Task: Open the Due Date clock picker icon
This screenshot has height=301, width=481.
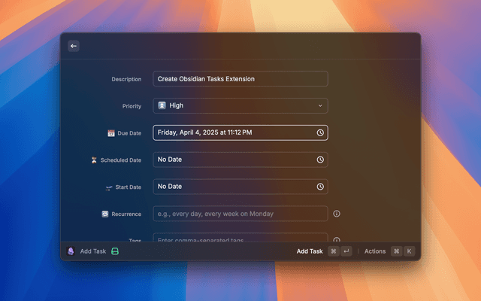Action: [320, 132]
